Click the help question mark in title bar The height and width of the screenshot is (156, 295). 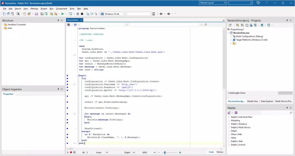click(x=267, y=3)
